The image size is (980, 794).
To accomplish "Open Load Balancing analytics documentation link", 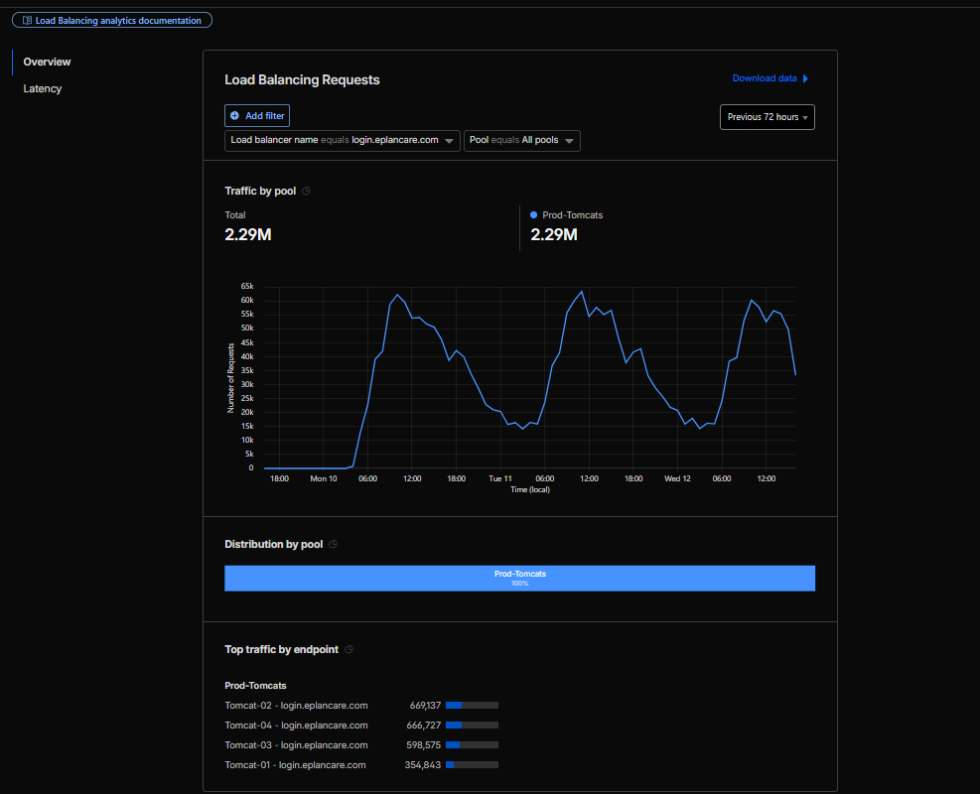I will [117, 20].
